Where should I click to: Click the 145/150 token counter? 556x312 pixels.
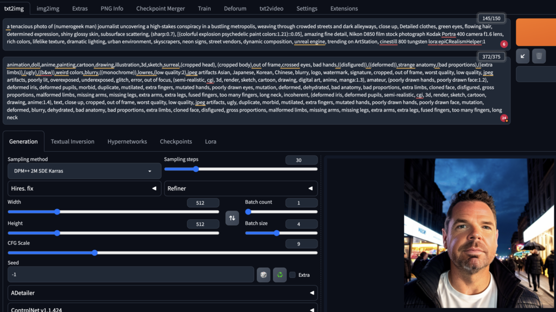[x=491, y=18]
